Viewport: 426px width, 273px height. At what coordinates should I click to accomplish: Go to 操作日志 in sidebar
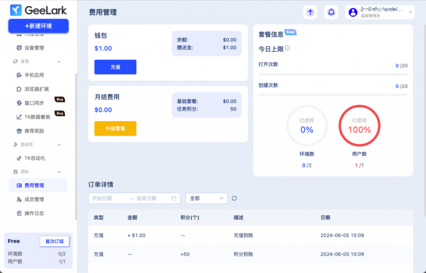[34, 214]
